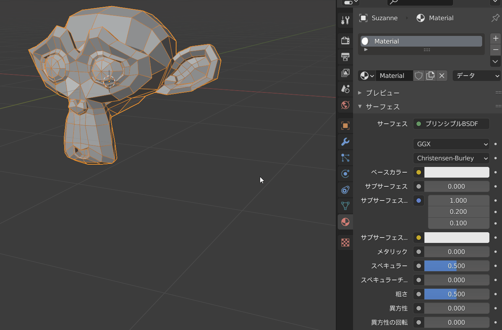Open the Material properties tab
Image resolution: width=502 pixels, height=330 pixels.
pos(345,222)
